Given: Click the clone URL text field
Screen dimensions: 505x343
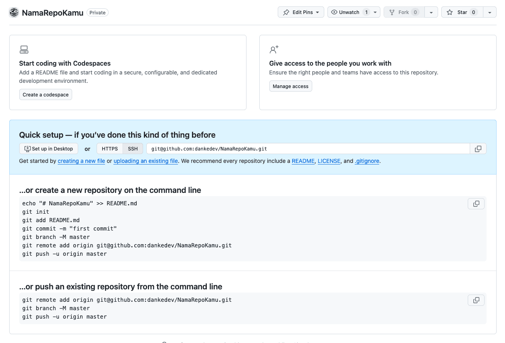Looking at the screenshot, I should pos(308,149).
